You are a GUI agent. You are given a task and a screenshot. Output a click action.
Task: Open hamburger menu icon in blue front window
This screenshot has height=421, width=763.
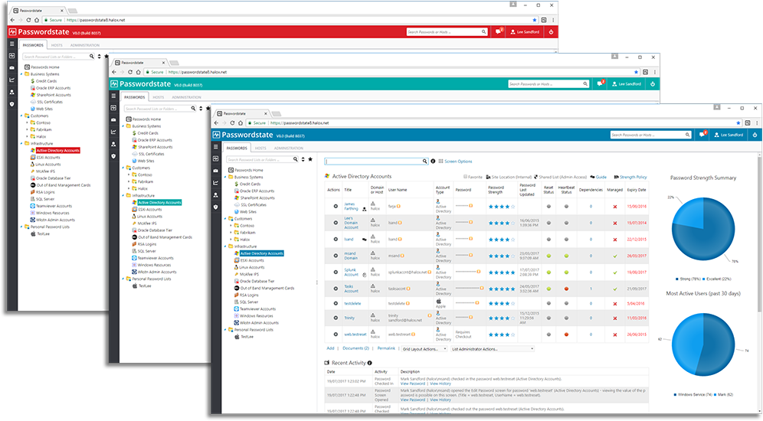click(216, 147)
